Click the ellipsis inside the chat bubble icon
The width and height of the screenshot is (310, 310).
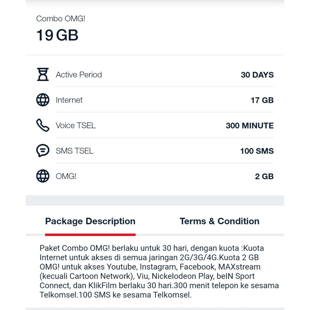point(43,150)
